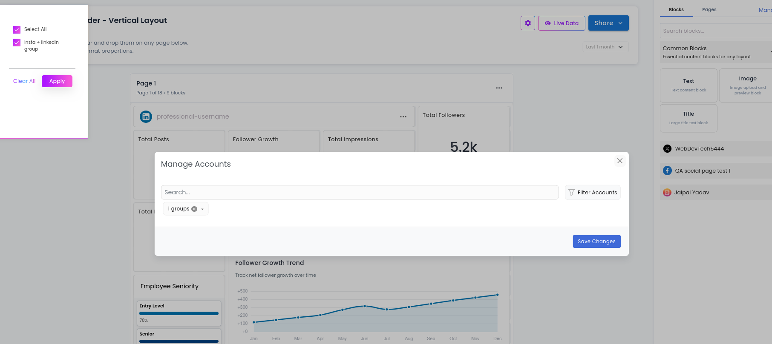Click the funnel icon in Filter Accounts
The image size is (772, 344).
point(571,193)
